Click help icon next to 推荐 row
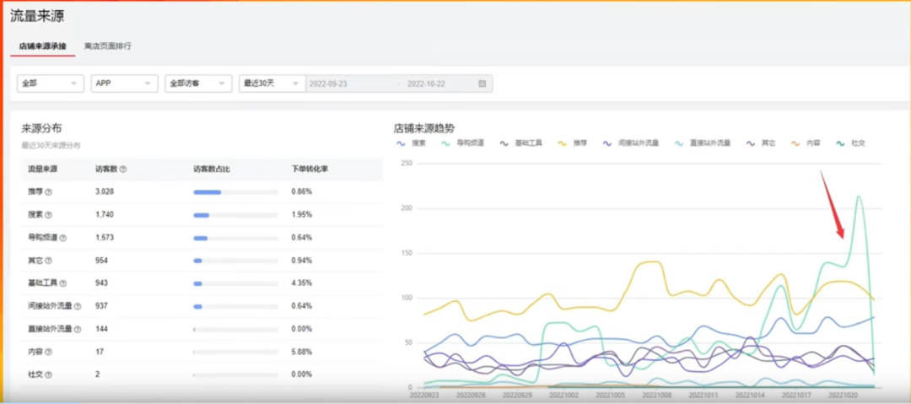Screen dimensions: 911x404 click(48, 191)
